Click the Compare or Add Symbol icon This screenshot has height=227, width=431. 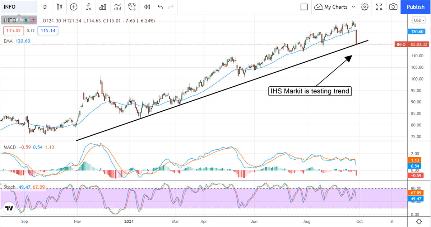pyautogui.click(x=74, y=7)
